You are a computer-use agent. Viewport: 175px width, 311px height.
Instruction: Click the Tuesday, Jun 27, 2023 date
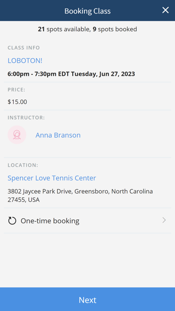(103, 74)
